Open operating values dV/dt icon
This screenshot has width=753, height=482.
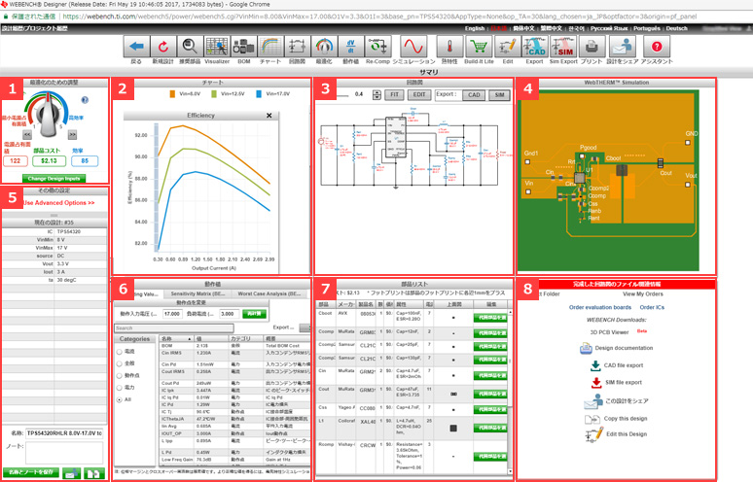350,47
